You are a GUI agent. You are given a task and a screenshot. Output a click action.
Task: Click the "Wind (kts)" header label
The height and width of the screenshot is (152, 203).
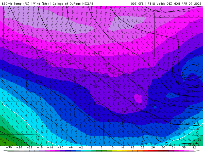pos(41,4)
